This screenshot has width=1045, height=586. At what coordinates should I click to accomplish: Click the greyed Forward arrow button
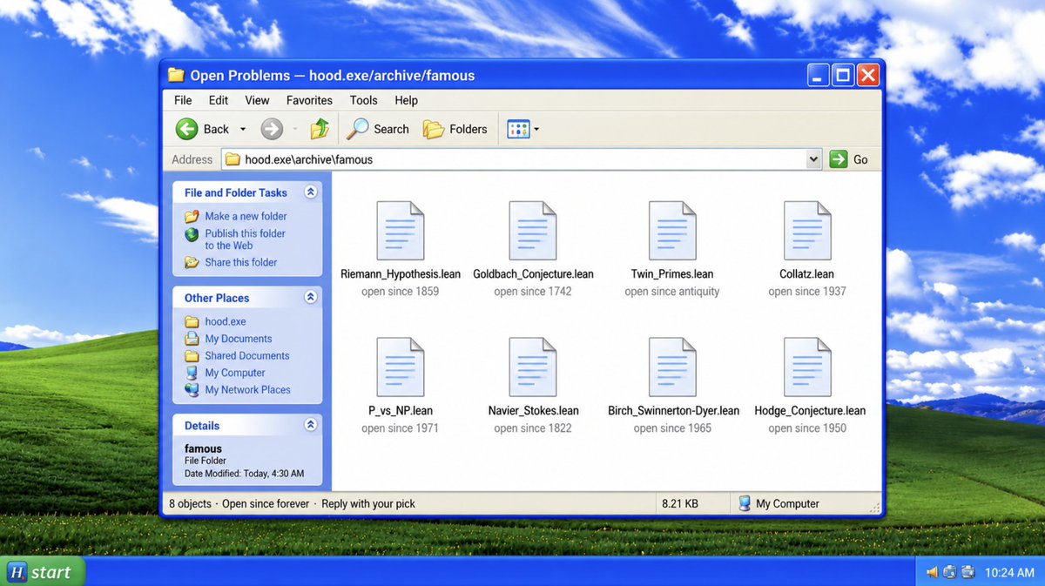272,129
